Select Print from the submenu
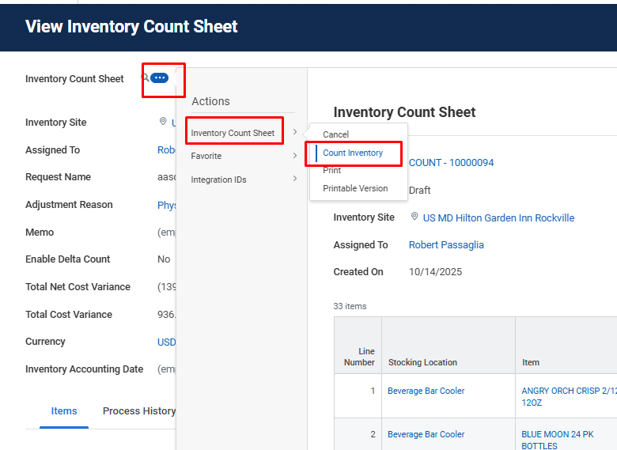 click(332, 170)
